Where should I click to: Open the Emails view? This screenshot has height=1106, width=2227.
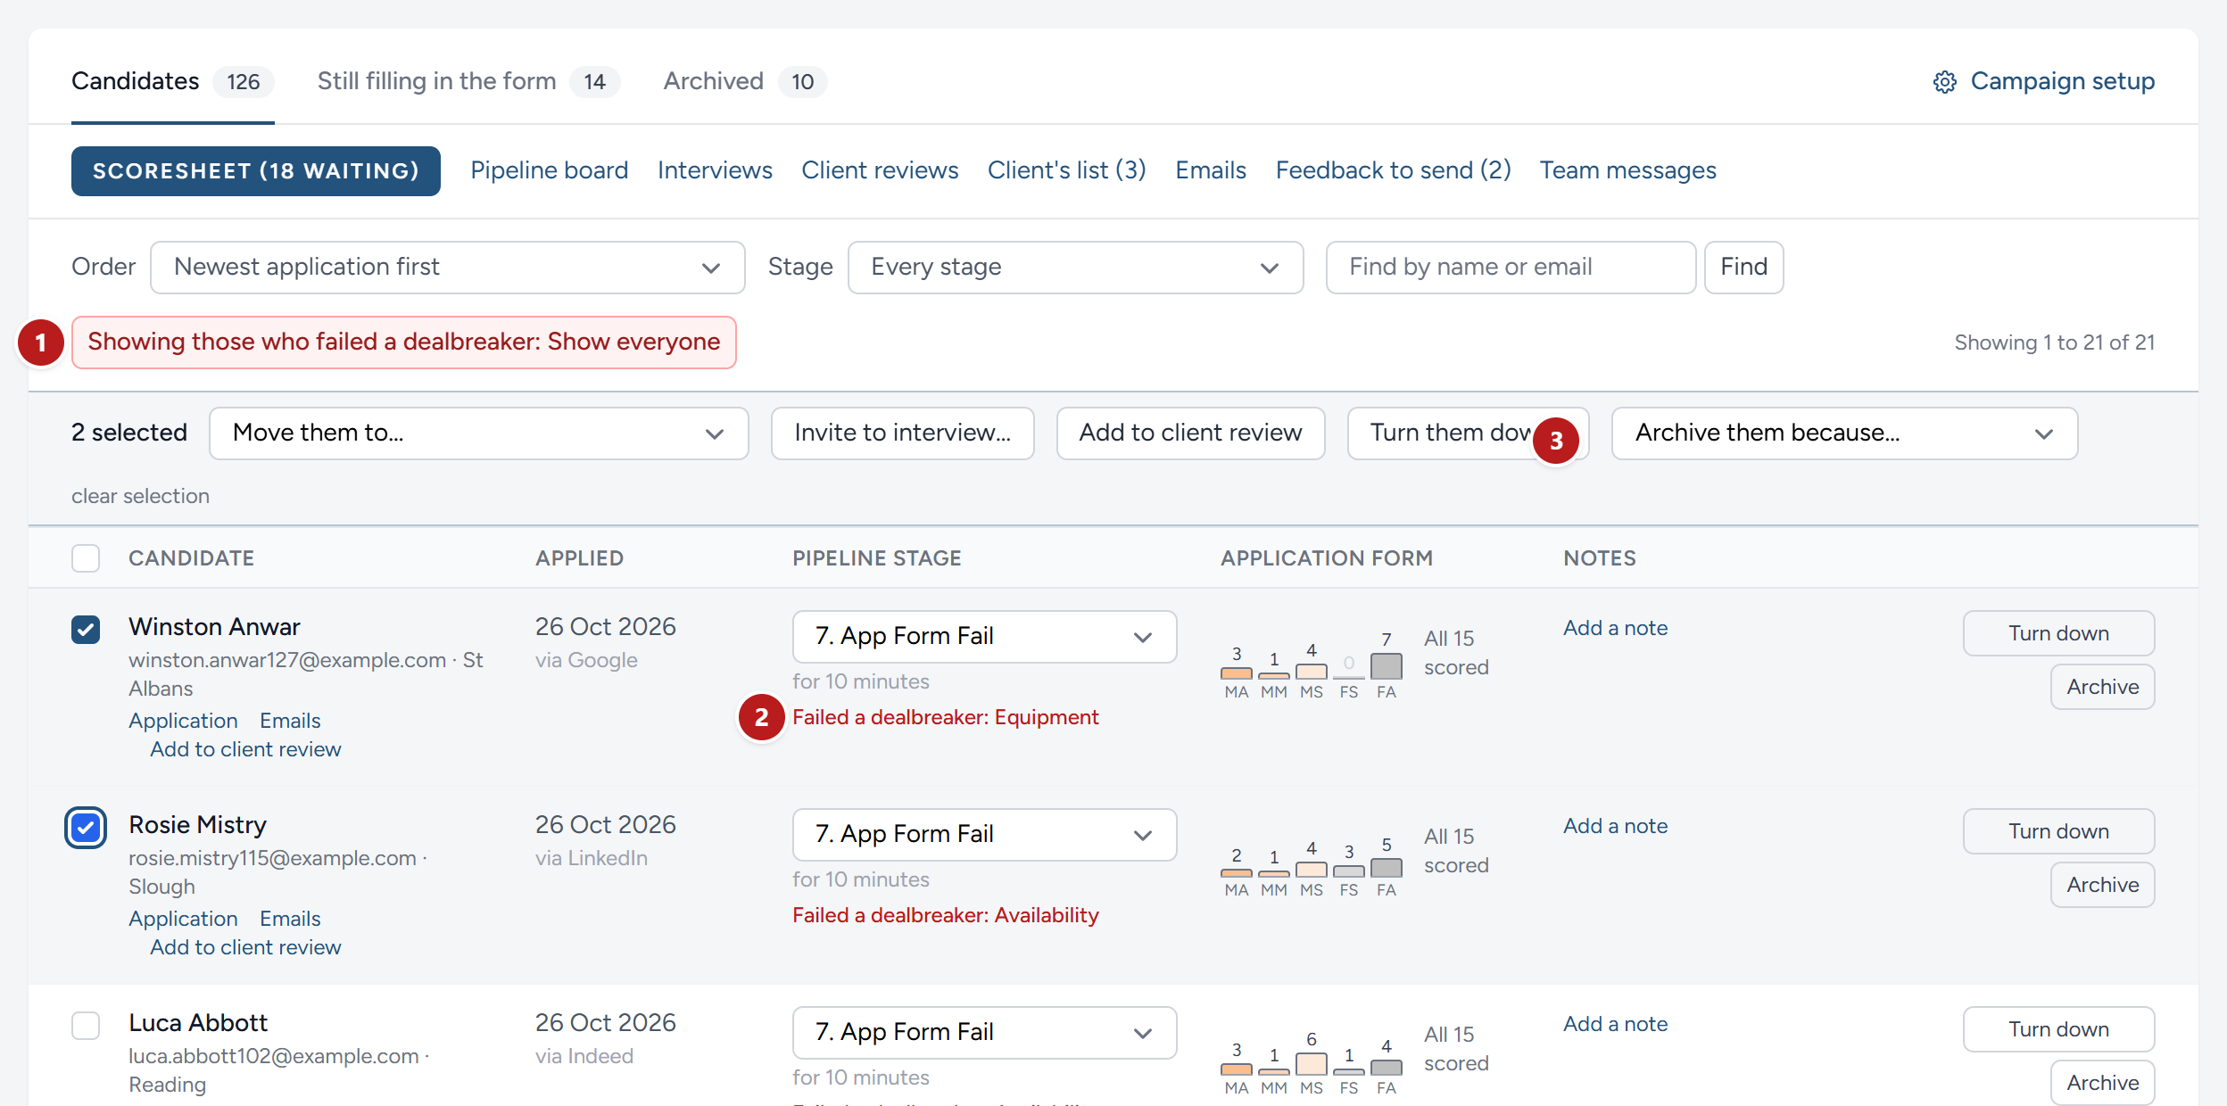point(1211,170)
